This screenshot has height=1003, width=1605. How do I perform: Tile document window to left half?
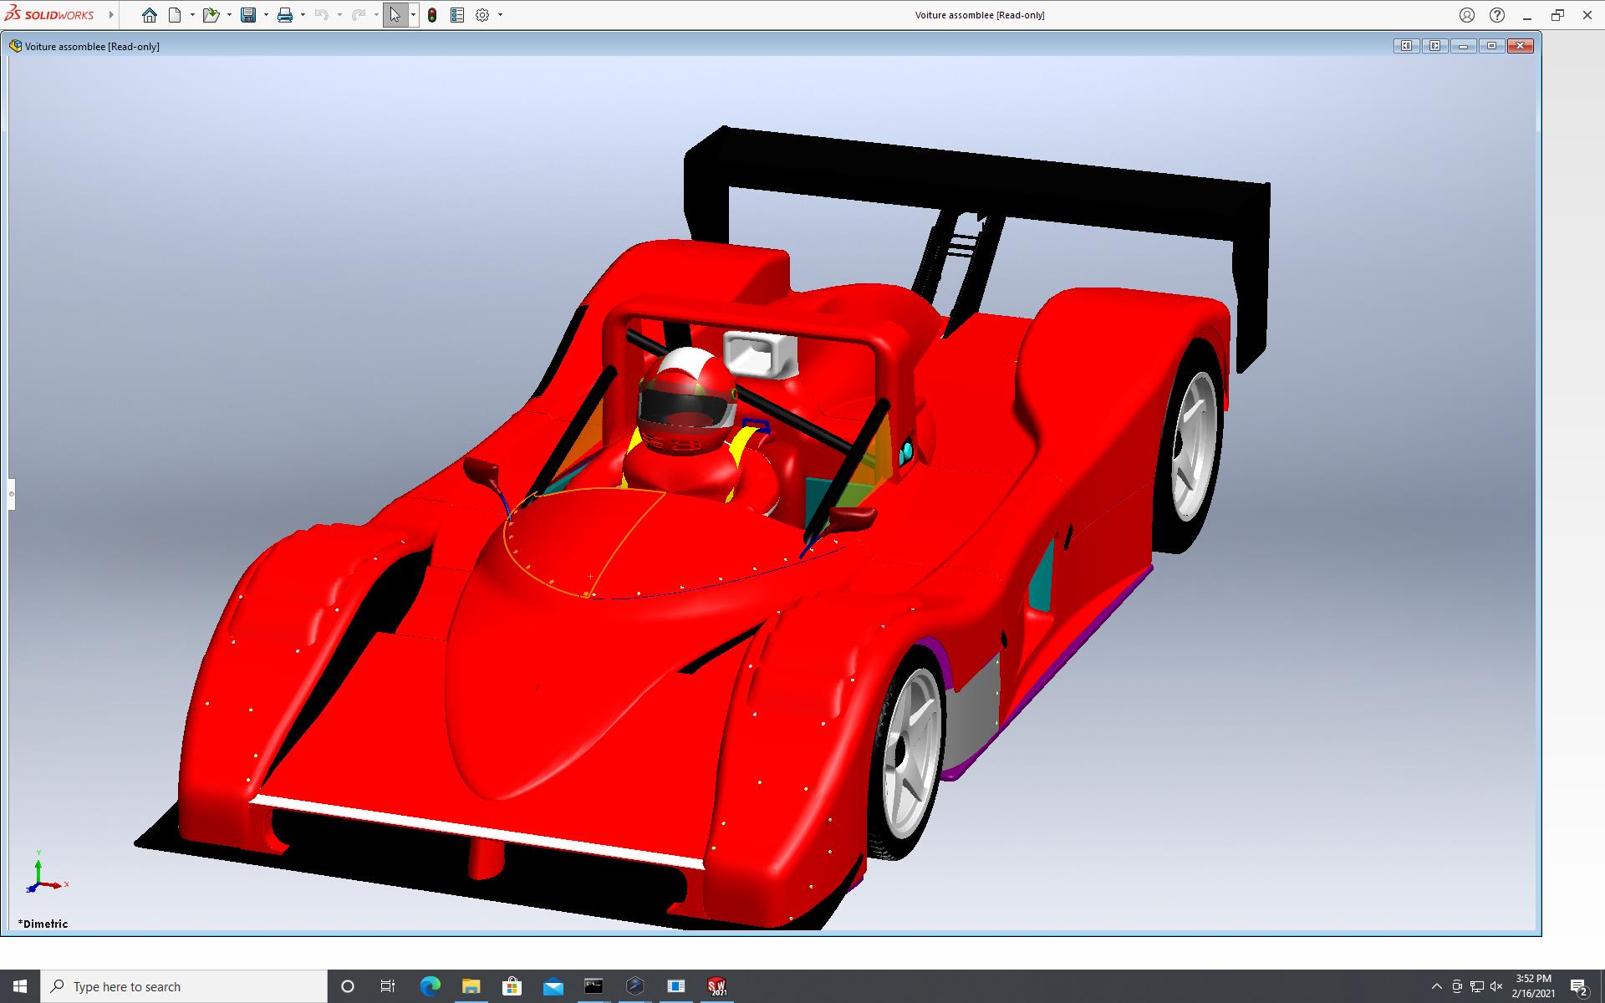coord(1406,46)
